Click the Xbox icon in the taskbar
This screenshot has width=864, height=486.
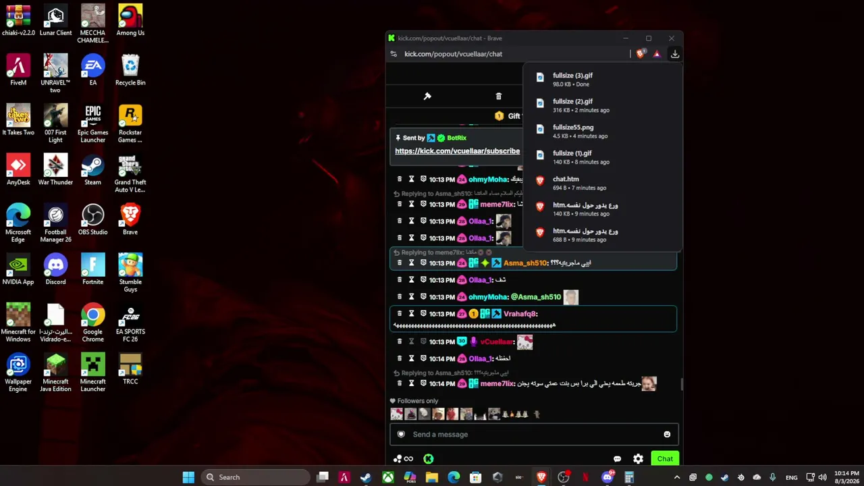pos(387,477)
